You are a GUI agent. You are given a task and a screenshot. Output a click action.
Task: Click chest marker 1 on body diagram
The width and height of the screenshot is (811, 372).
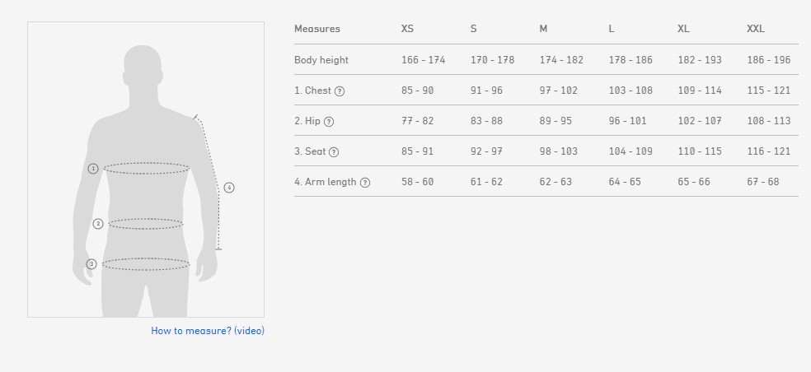click(93, 169)
